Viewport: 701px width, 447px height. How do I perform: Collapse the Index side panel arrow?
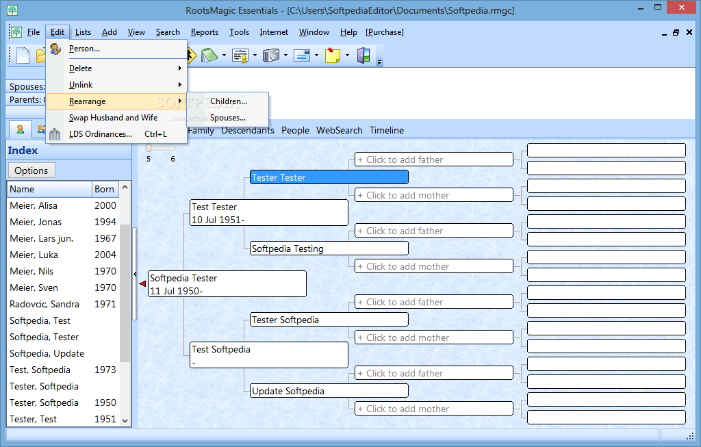point(135,274)
